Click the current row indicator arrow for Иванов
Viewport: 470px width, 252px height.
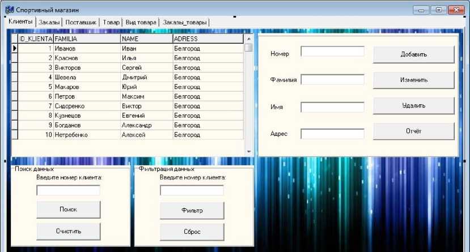click(14, 48)
